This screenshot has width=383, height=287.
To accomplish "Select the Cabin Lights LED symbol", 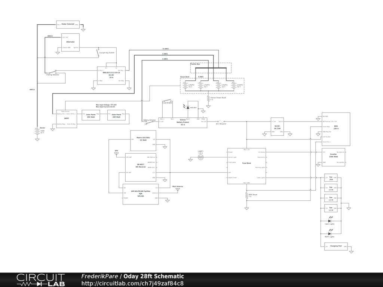I will pyautogui.click(x=330, y=221).
